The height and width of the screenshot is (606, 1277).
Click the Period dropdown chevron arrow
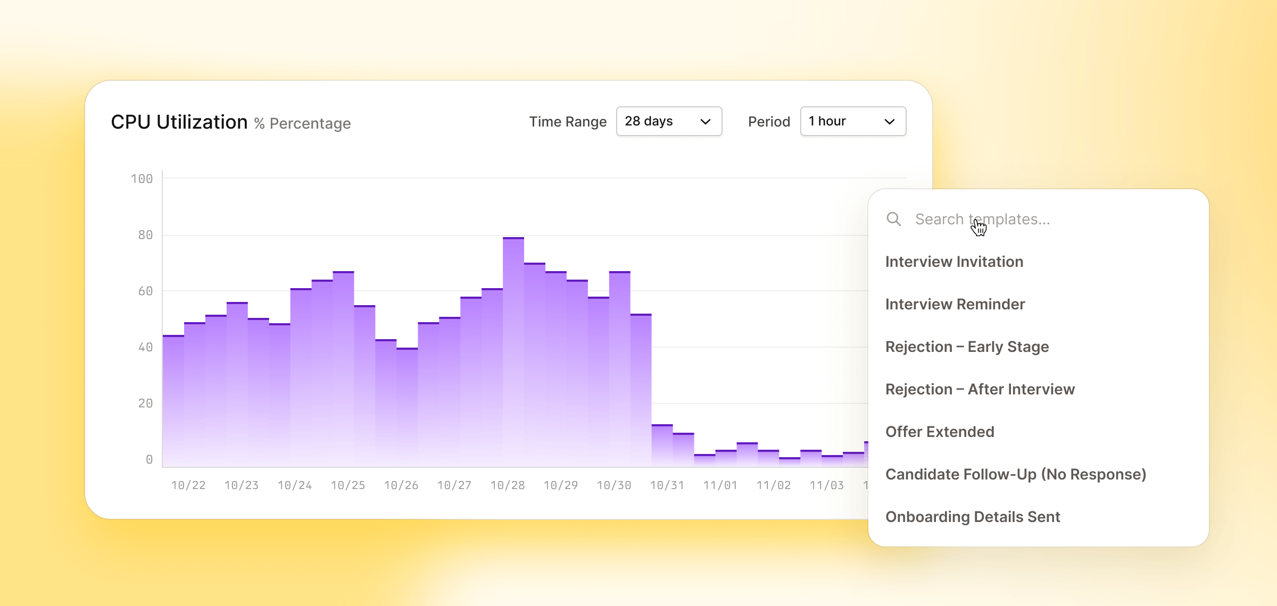[x=890, y=122]
